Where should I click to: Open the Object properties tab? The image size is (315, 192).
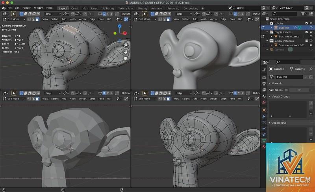pos(264,110)
